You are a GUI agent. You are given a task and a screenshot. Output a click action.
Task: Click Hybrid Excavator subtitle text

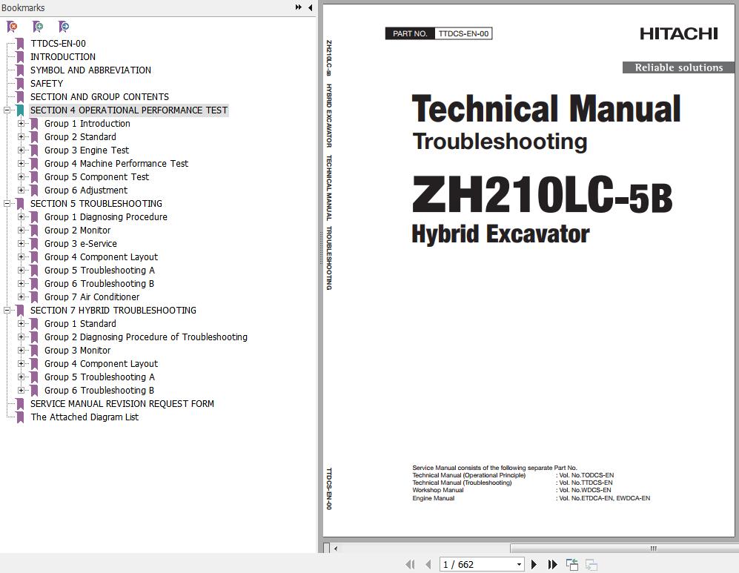500,234
